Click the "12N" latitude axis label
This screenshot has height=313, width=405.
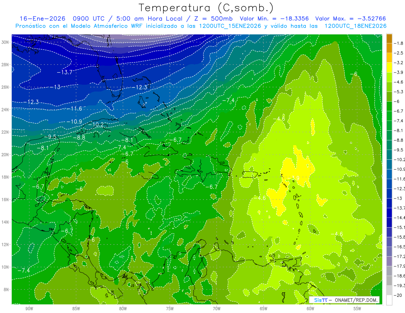pyautogui.click(x=5, y=244)
